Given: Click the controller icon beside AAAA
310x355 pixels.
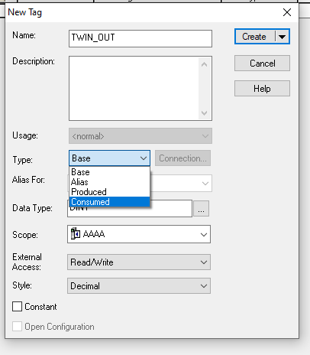Looking at the screenshot, I should [x=76, y=233].
